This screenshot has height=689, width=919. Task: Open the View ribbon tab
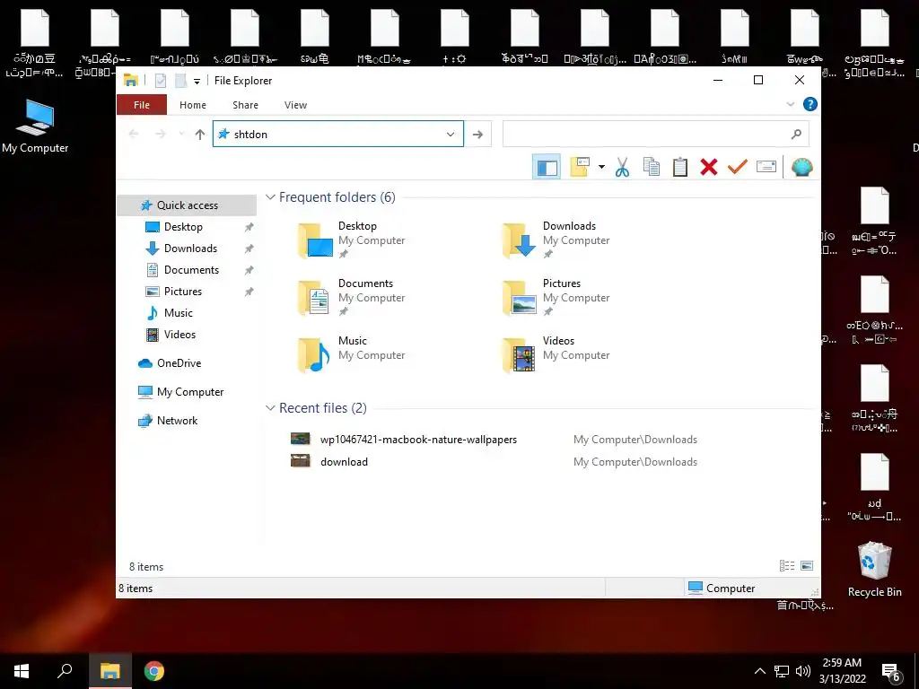pos(295,105)
